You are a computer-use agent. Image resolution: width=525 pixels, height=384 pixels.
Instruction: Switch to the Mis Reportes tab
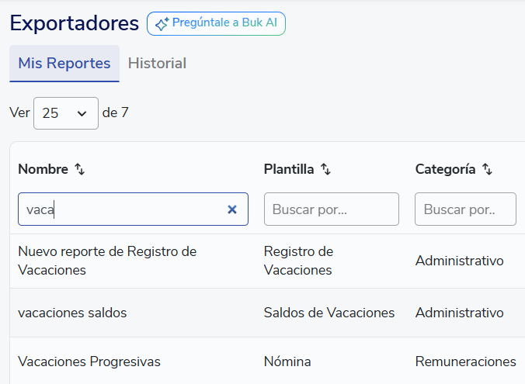tap(64, 64)
